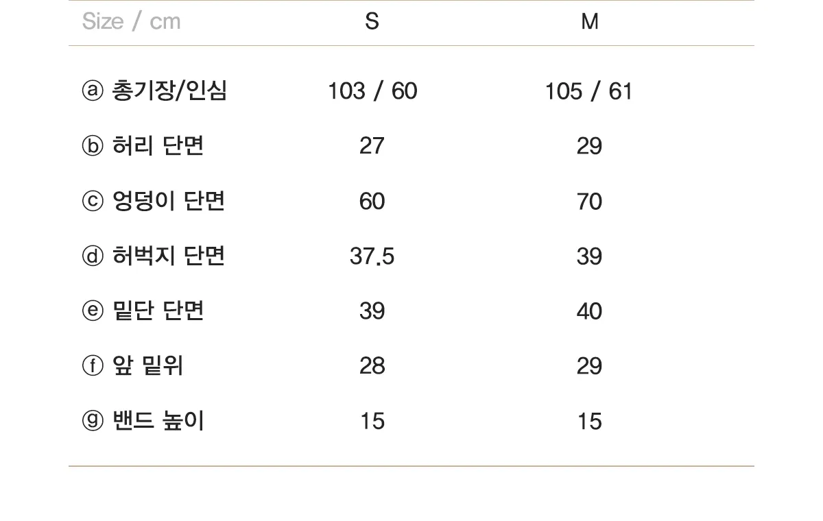Screen dimensions: 823x521
Task: Click the Size / cm header label
Action: coord(131,22)
